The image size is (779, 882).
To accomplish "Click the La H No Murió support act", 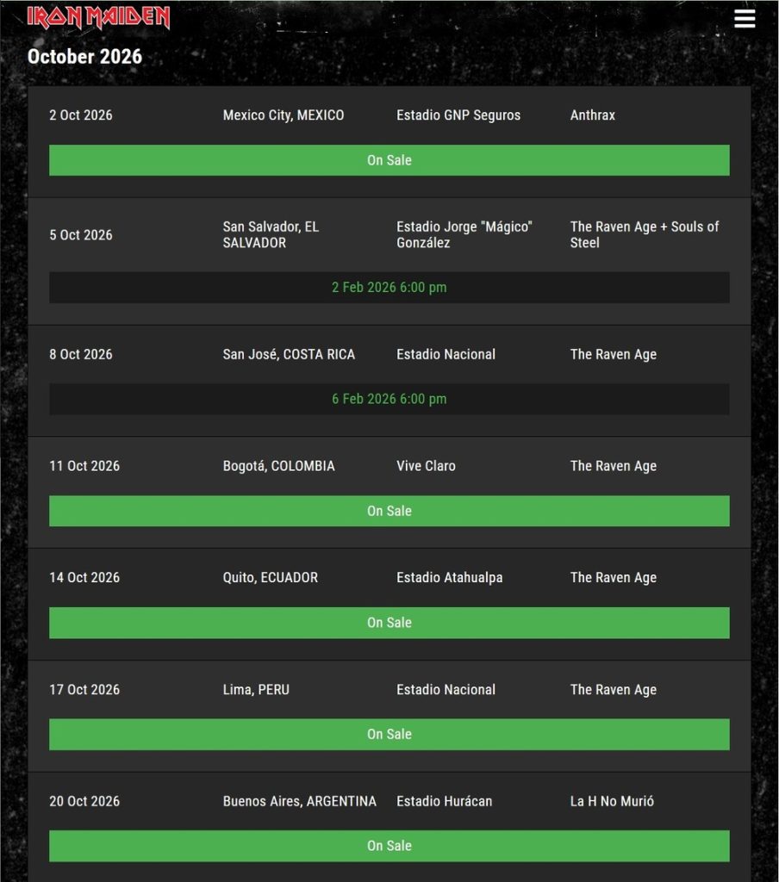I will [612, 801].
